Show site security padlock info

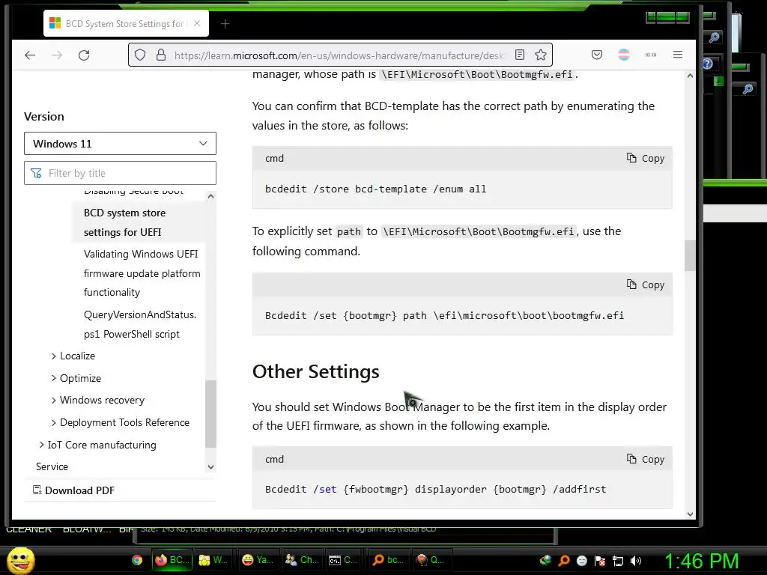coord(161,55)
